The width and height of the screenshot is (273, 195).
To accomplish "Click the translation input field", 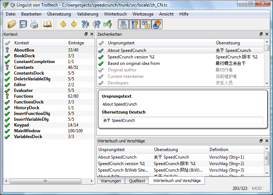I will tap(183, 120).
